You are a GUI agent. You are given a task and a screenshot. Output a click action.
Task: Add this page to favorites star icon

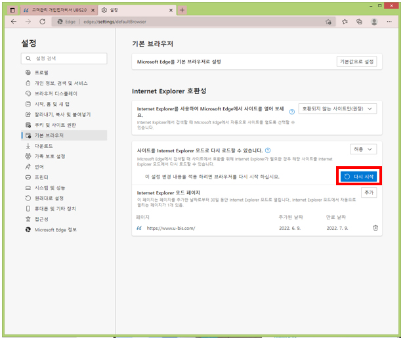[x=328, y=22]
